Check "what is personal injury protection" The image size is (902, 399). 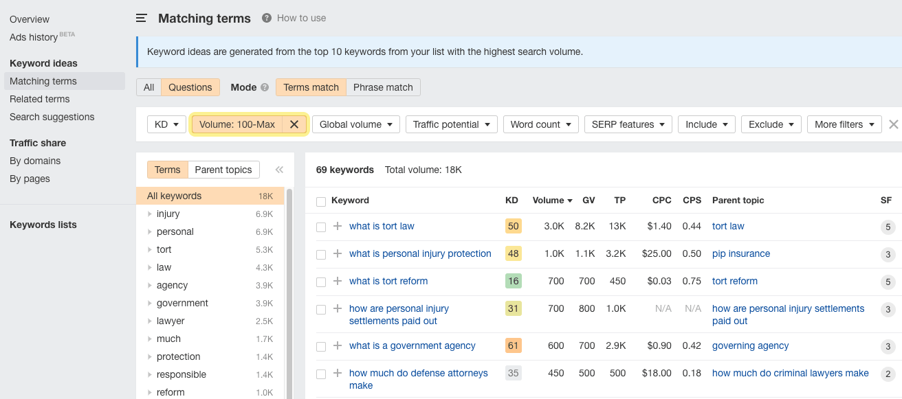(x=320, y=253)
